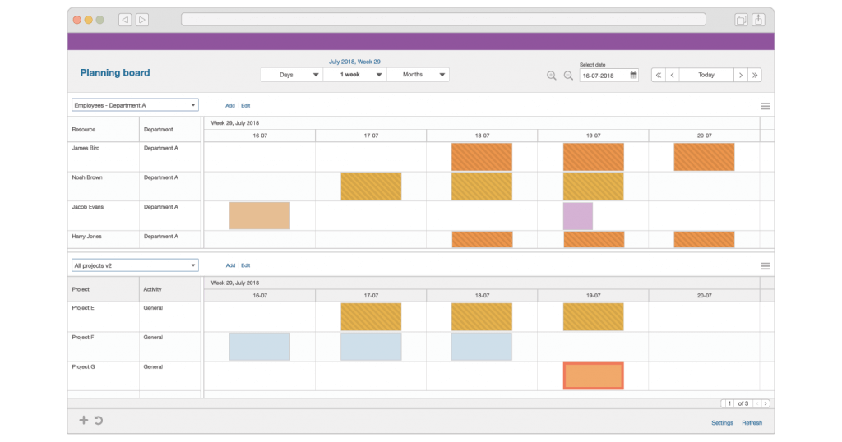
Task: Click the Refresh link
Action: click(752, 423)
